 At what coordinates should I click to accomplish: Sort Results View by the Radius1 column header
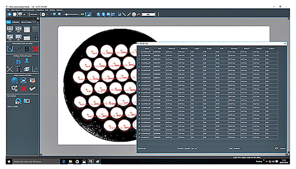coord(246,48)
